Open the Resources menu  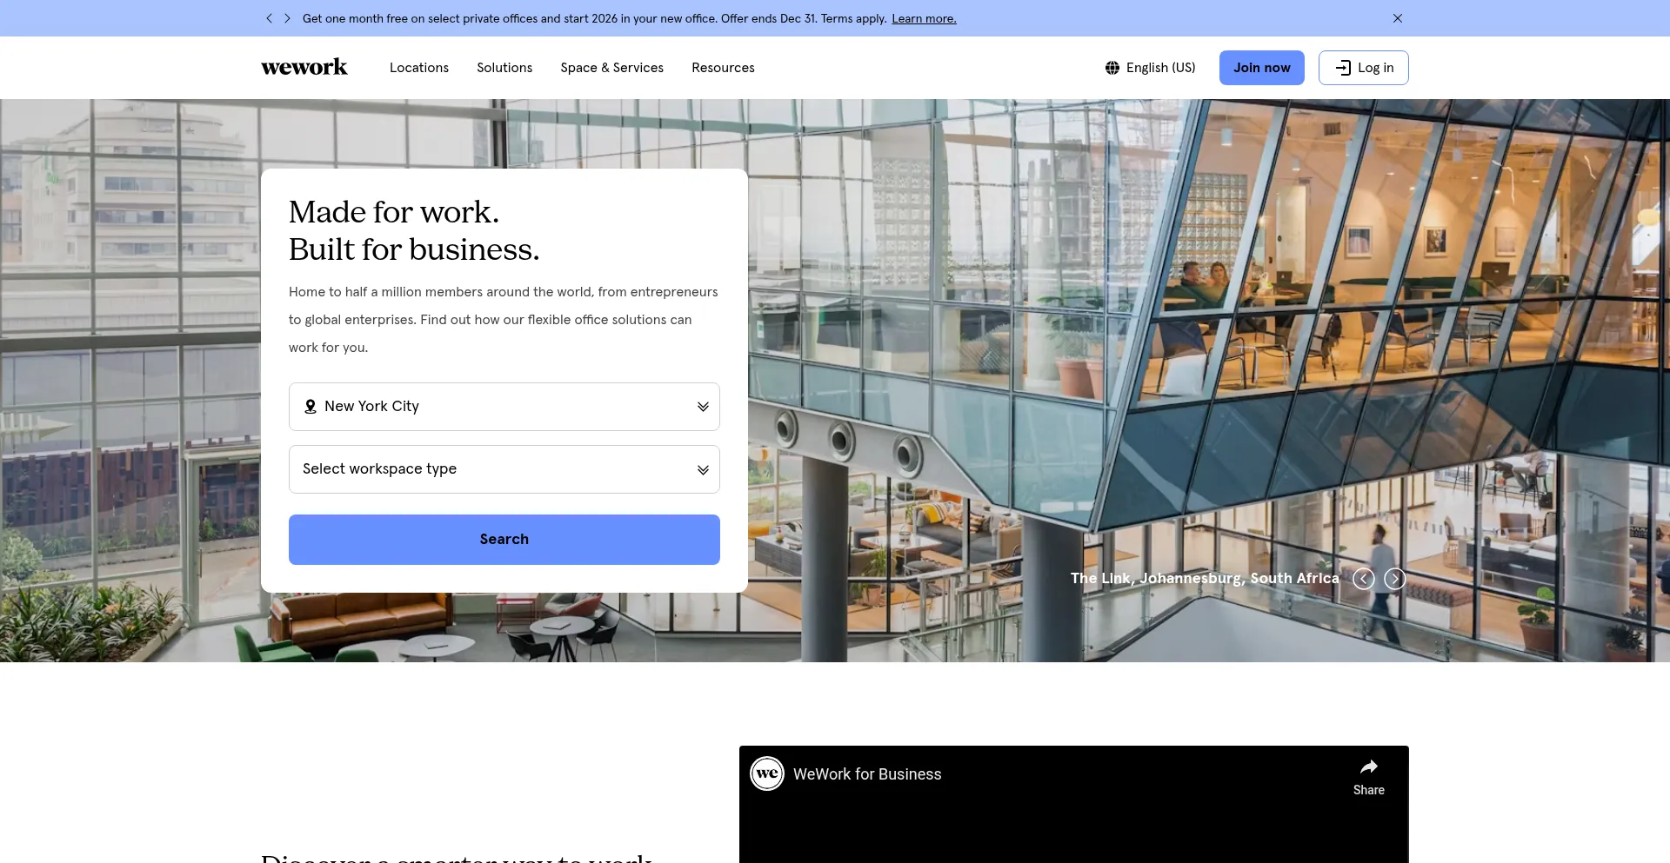tap(723, 67)
